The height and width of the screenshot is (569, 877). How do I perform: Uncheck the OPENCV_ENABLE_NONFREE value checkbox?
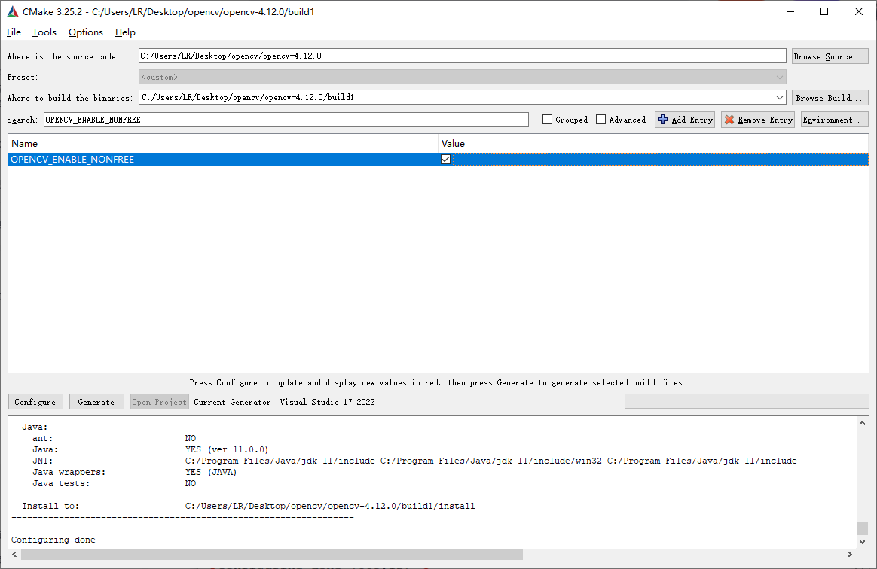tap(445, 160)
